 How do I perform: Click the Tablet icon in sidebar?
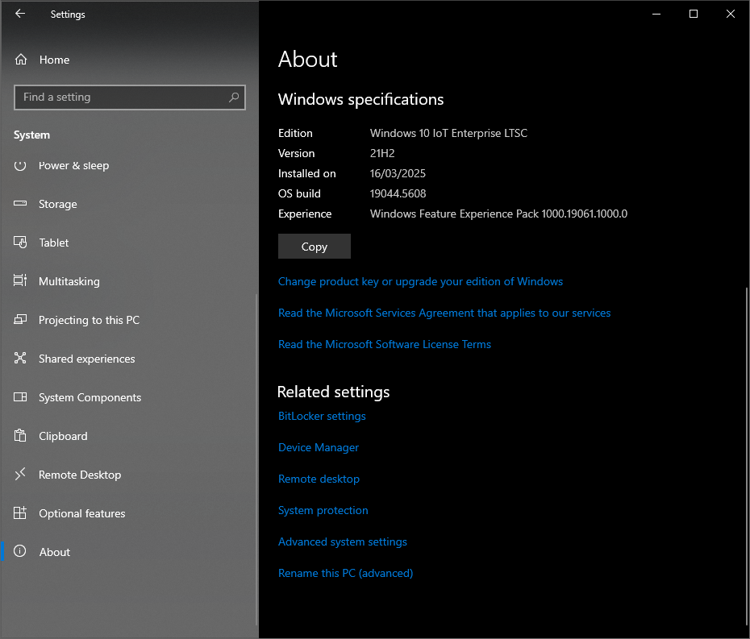pyautogui.click(x=21, y=243)
